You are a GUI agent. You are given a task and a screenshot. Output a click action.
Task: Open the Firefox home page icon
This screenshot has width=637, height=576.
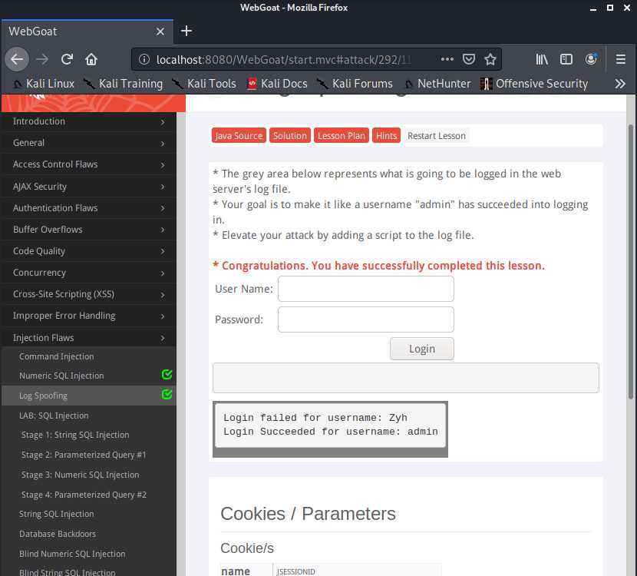pyautogui.click(x=91, y=59)
